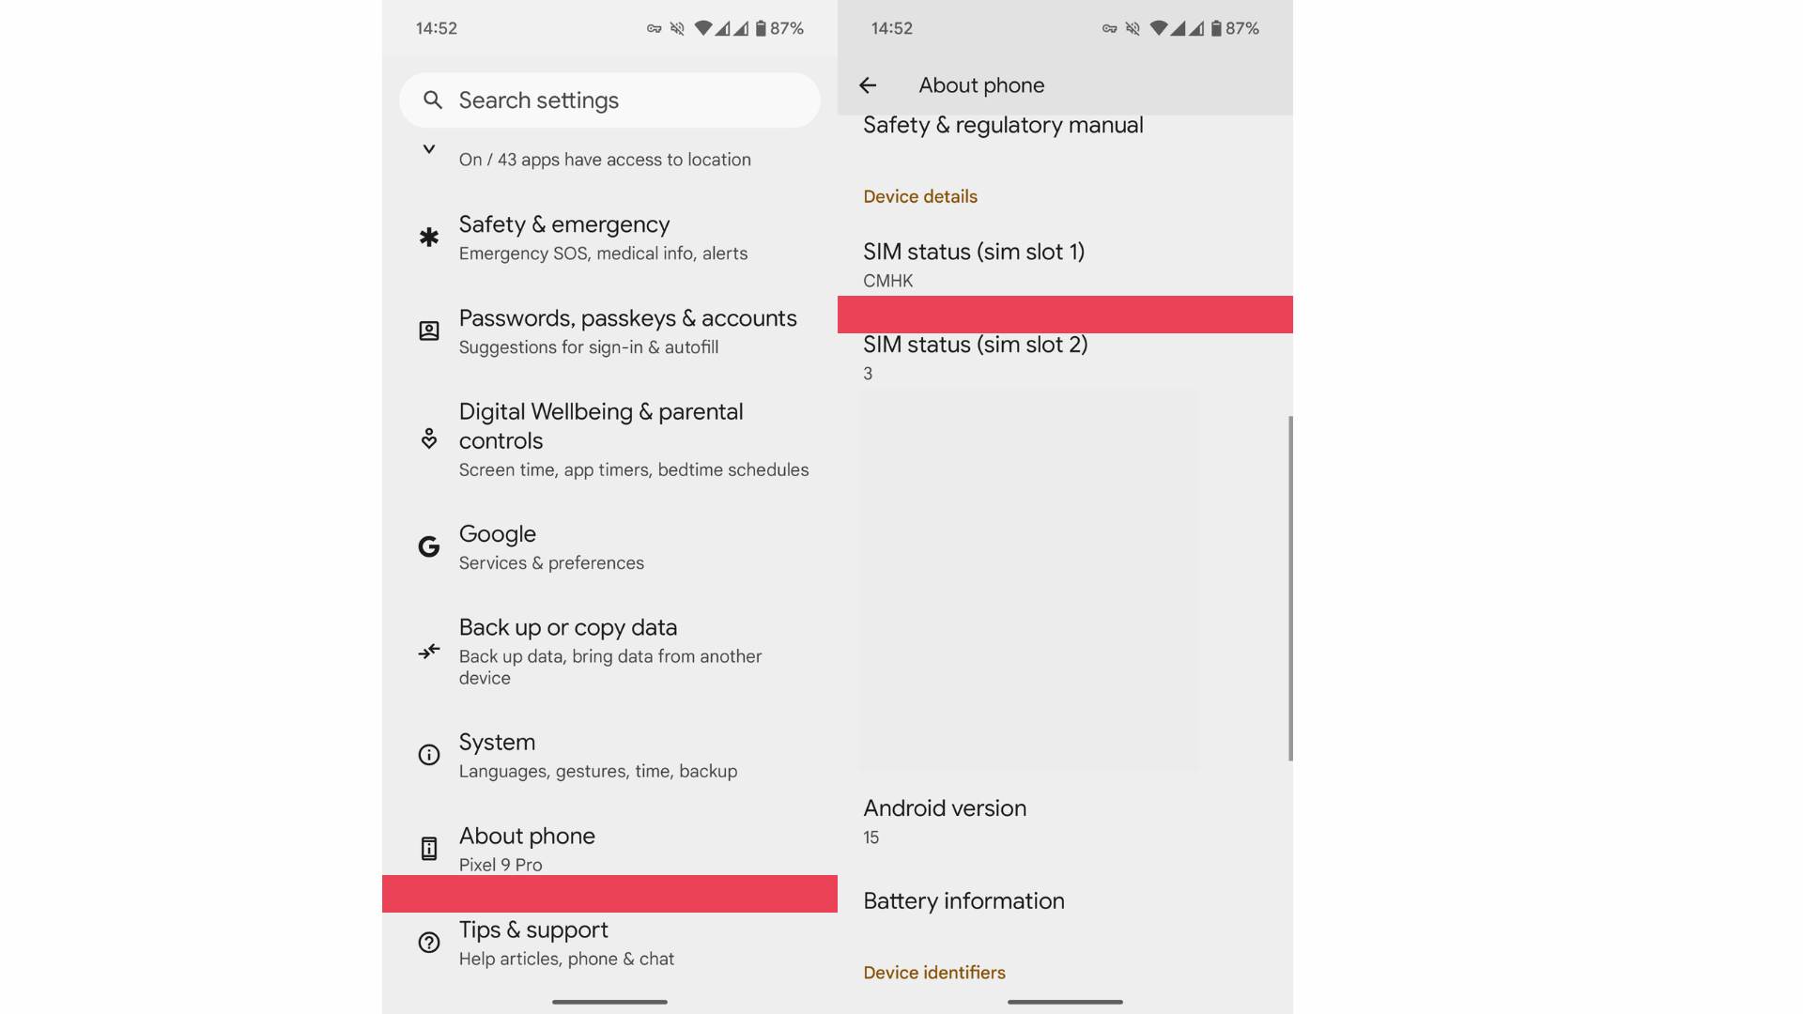Click the About phone device icon
This screenshot has height=1014, width=1803.
coord(429,849)
